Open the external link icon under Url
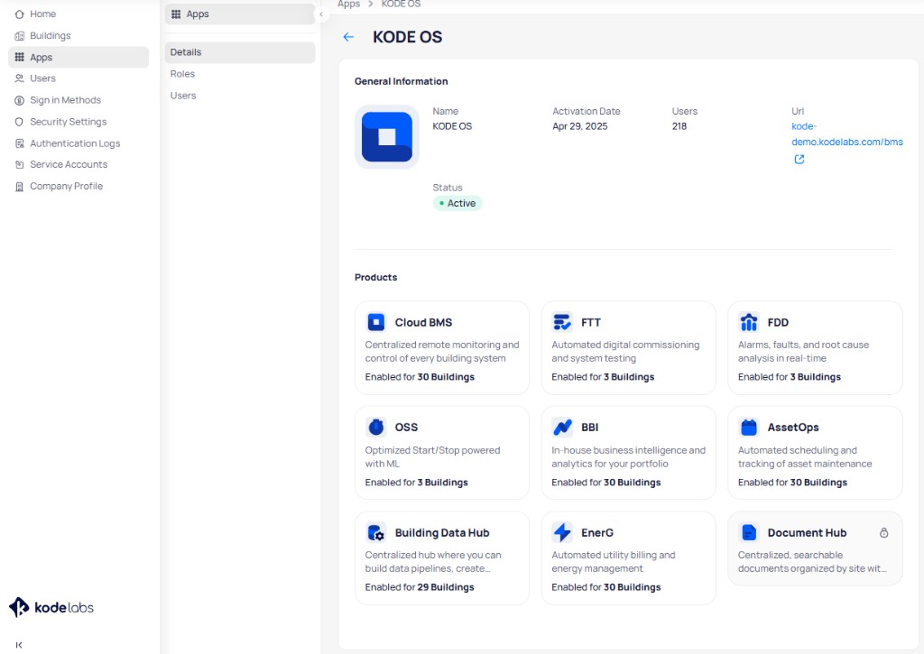The width and height of the screenshot is (924, 654). click(x=799, y=159)
